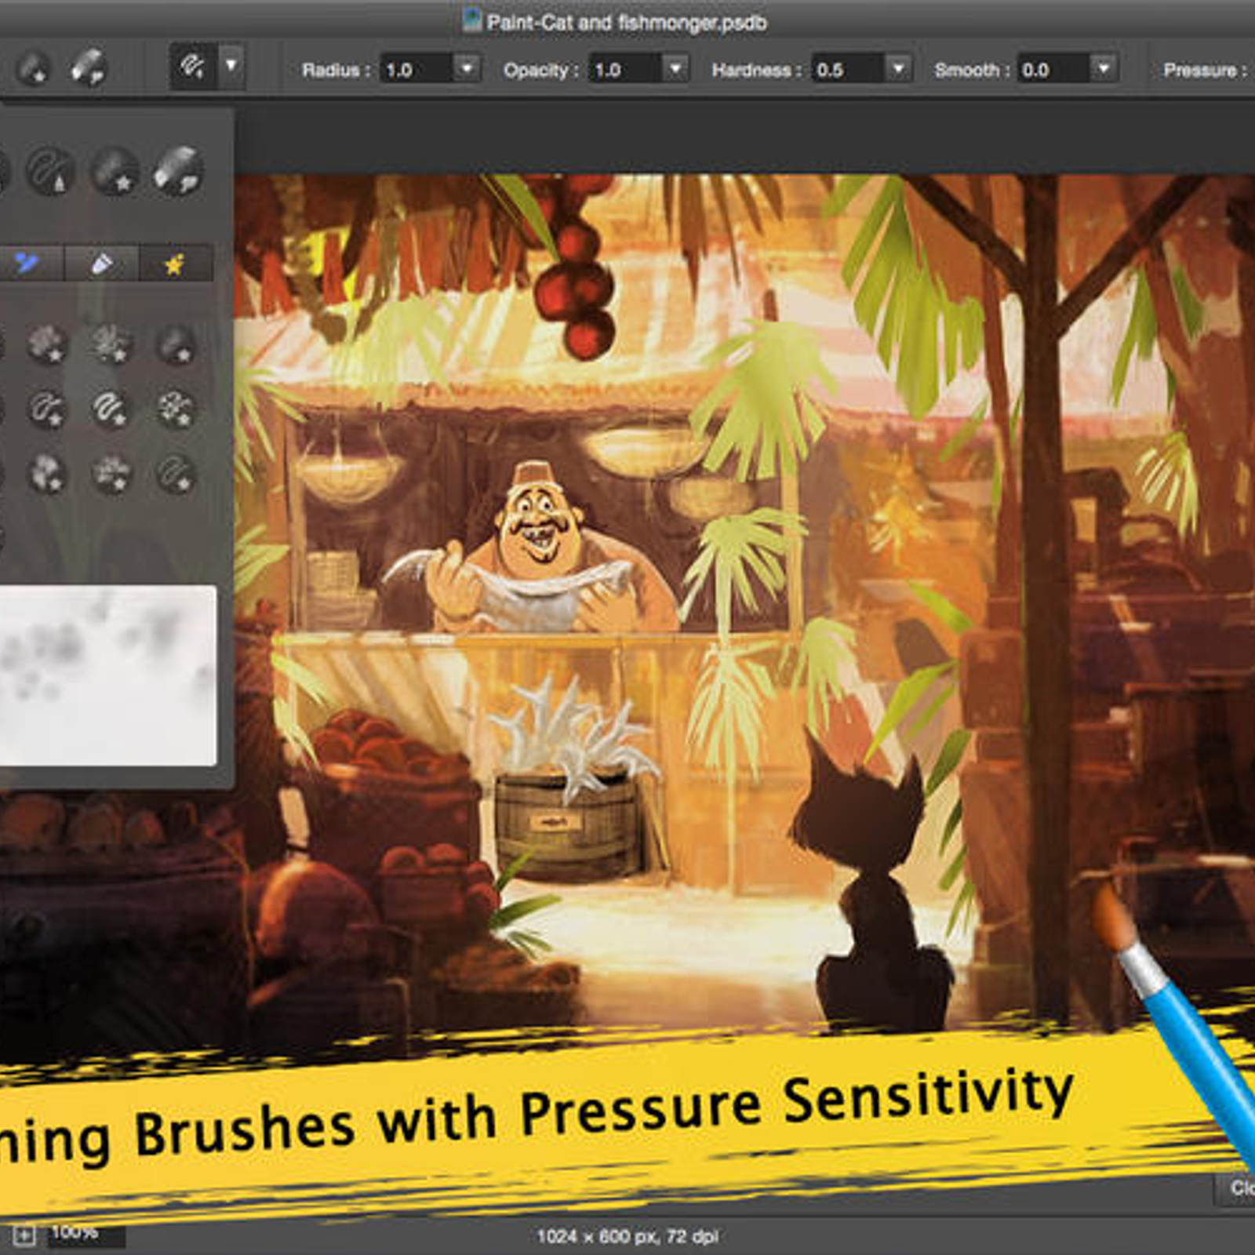Click the current scribble brush button in toolbar
The width and height of the screenshot is (1255, 1255).
192,66
